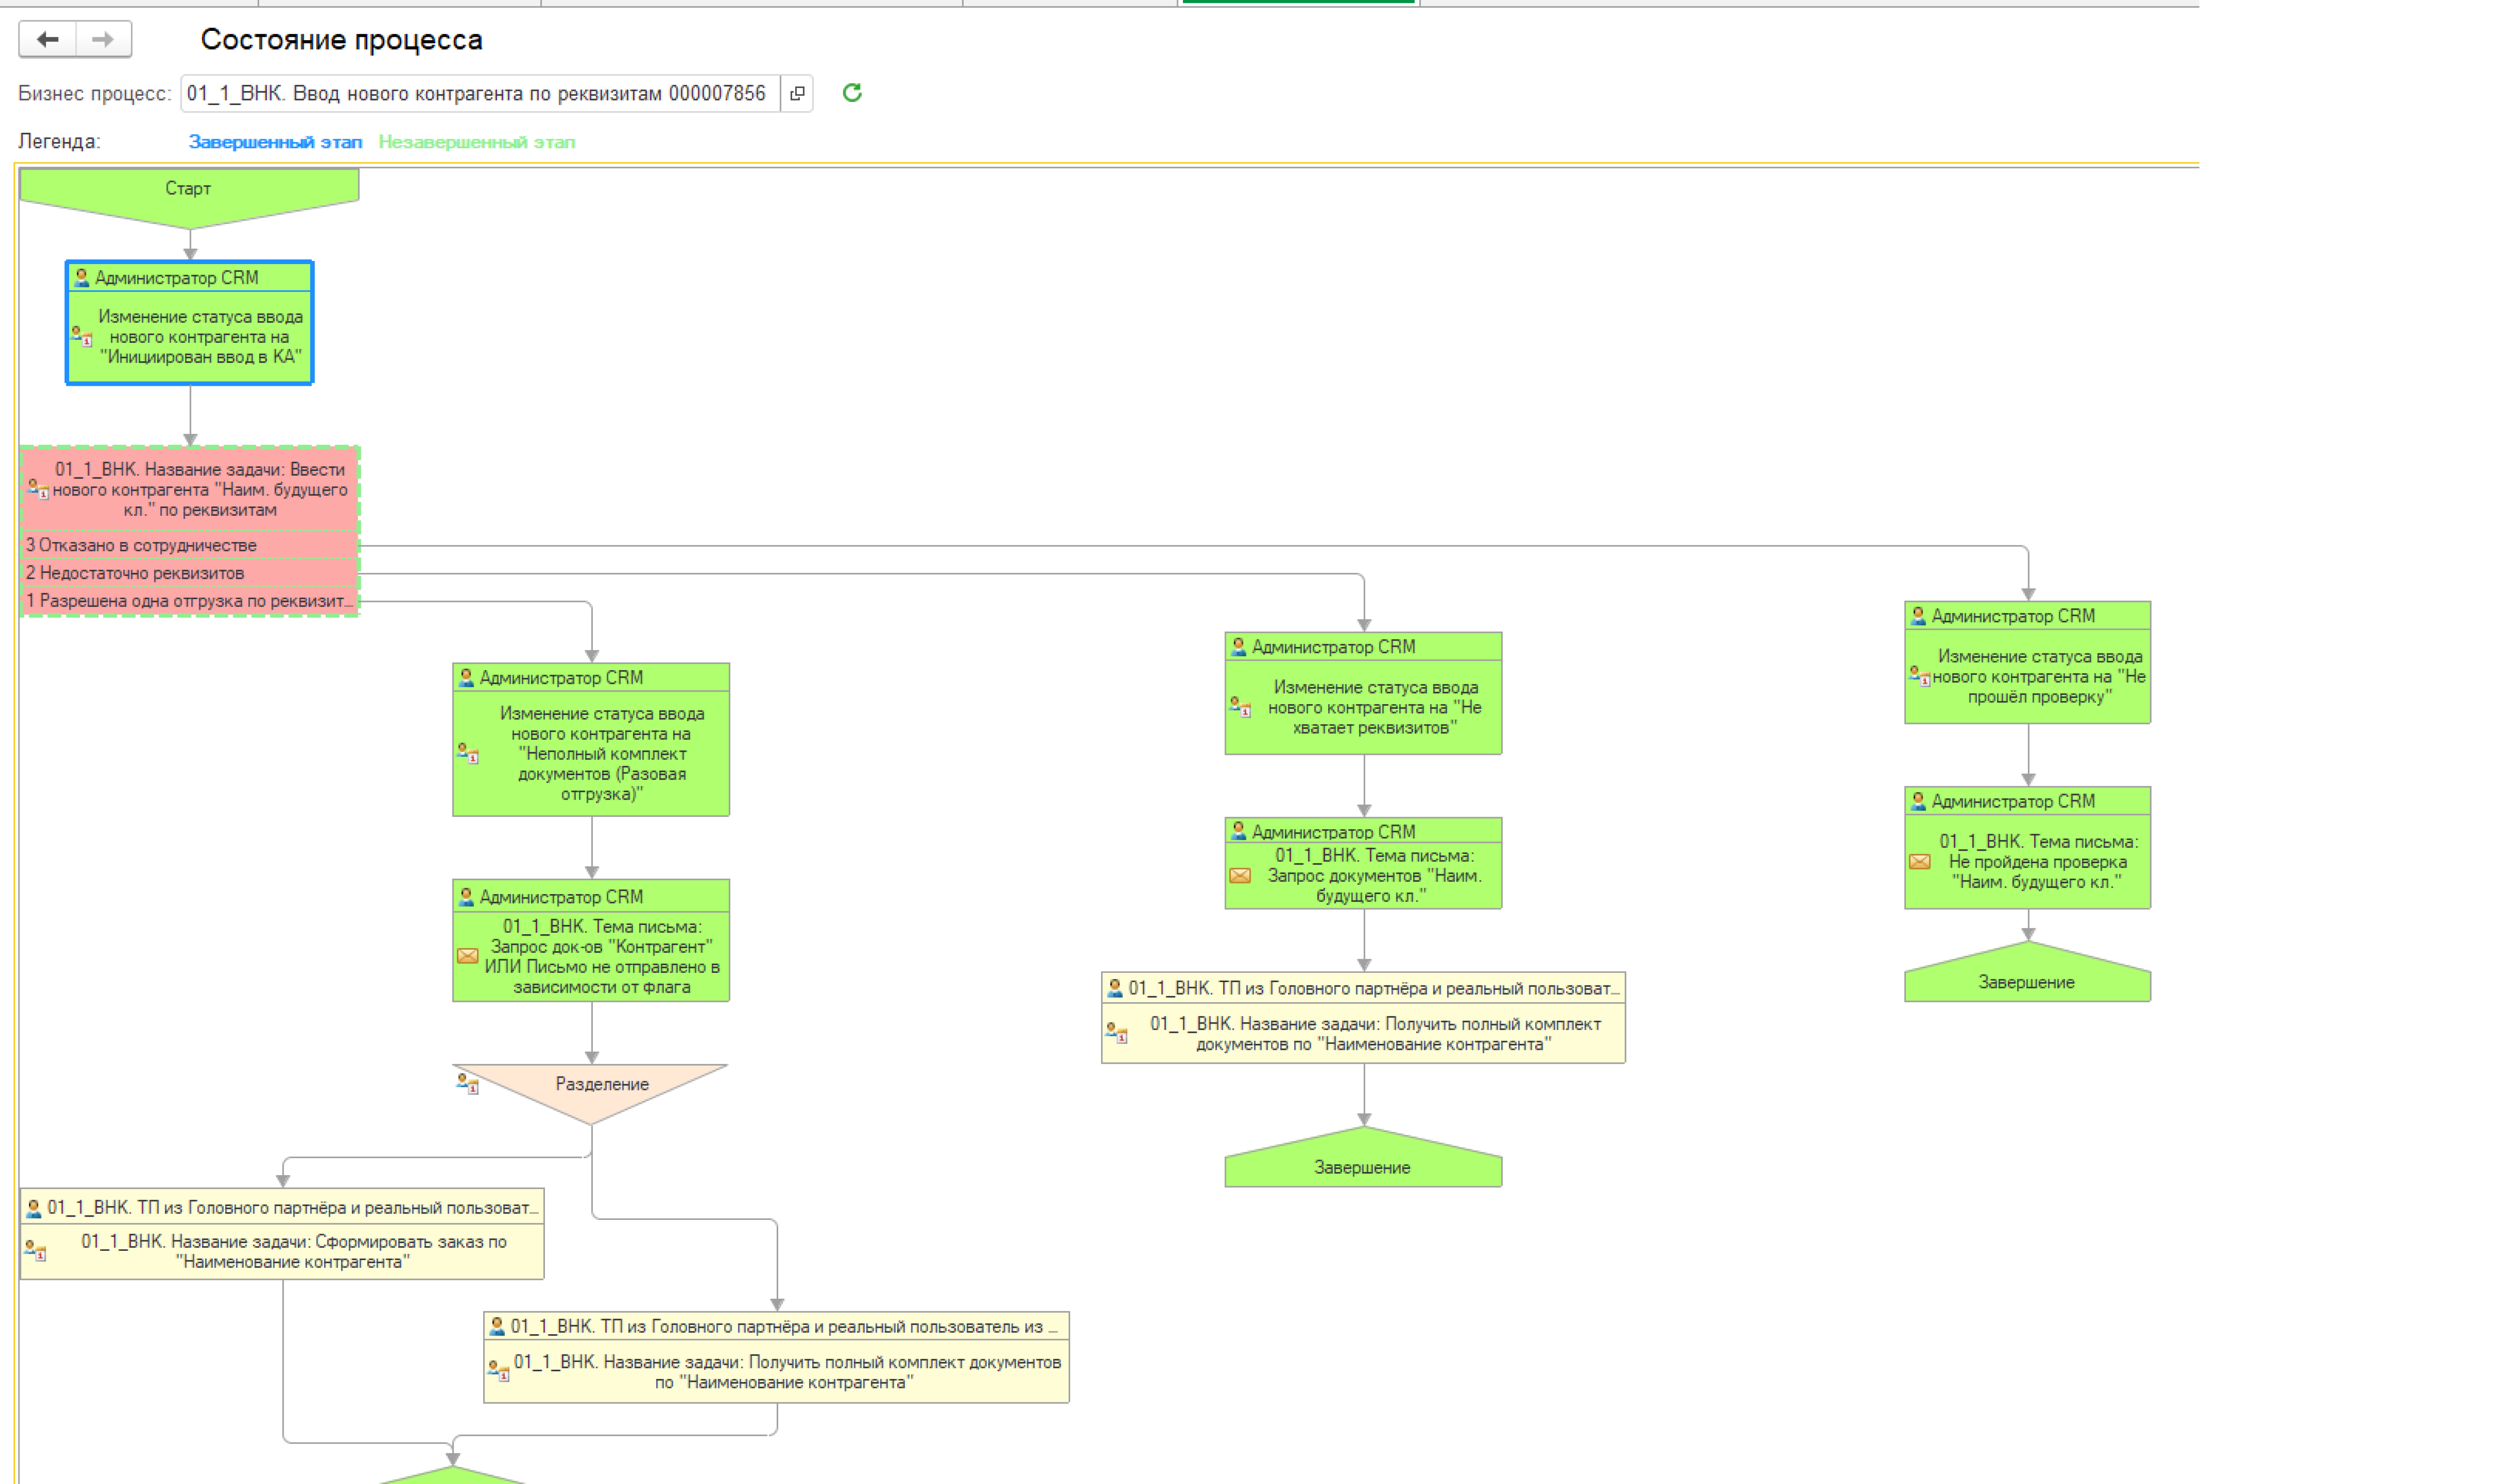Click user icon above "Не пройдена проверка" block
This screenshot has width=2508, height=1484.
pos(1919,801)
